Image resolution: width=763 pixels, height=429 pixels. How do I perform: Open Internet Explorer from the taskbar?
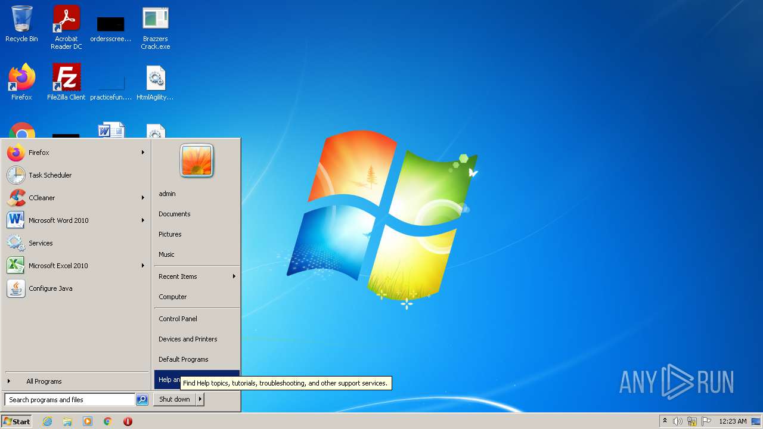[x=47, y=421]
